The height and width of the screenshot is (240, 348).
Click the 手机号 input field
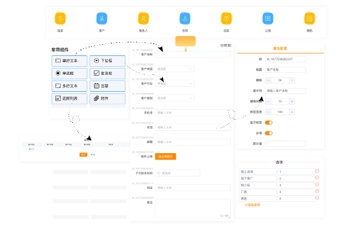click(193, 113)
